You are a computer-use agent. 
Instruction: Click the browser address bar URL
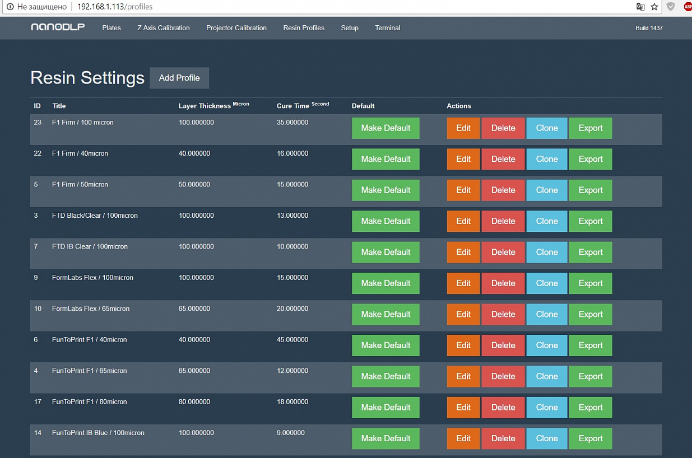click(x=114, y=7)
